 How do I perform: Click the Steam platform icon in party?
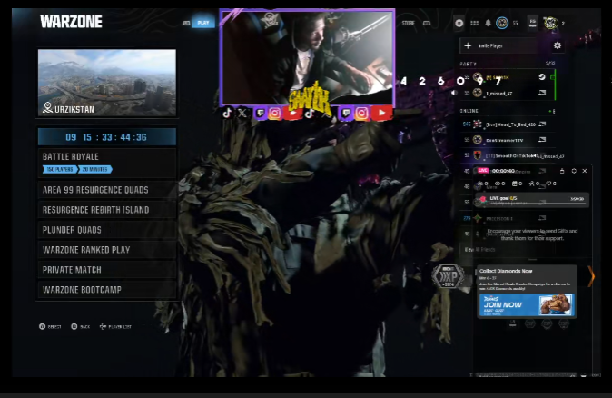tap(542, 77)
